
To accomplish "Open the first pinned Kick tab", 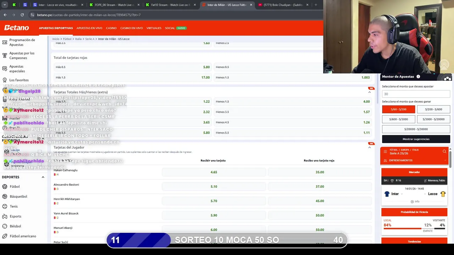I will click(x=14, y=5).
